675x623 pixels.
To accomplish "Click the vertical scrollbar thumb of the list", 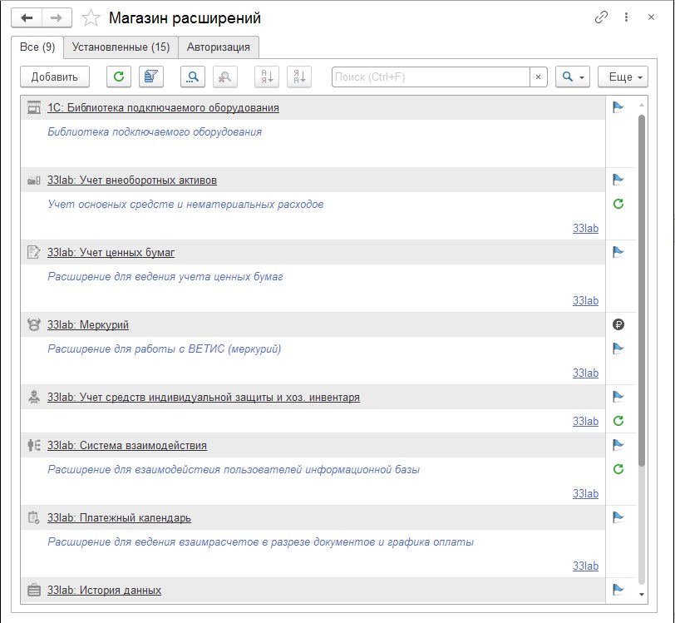I will (x=642, y=290).
